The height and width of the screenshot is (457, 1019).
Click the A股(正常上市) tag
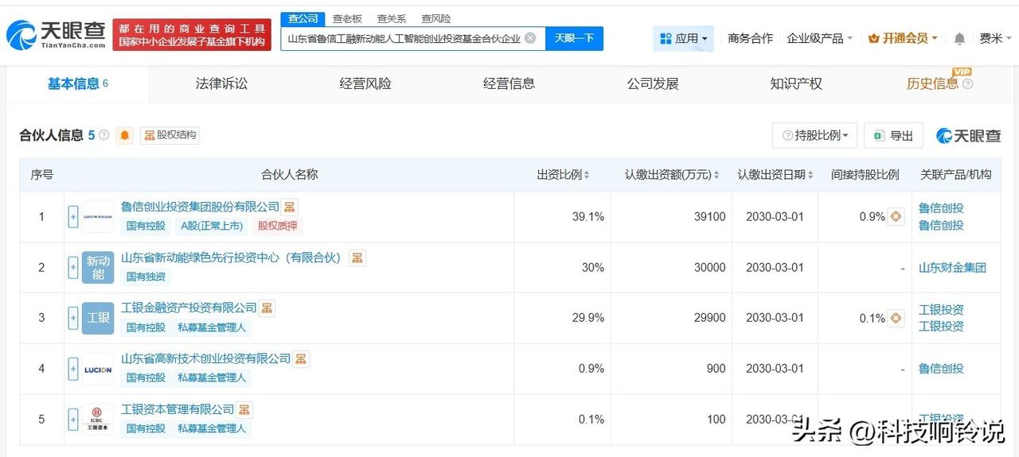210,226
